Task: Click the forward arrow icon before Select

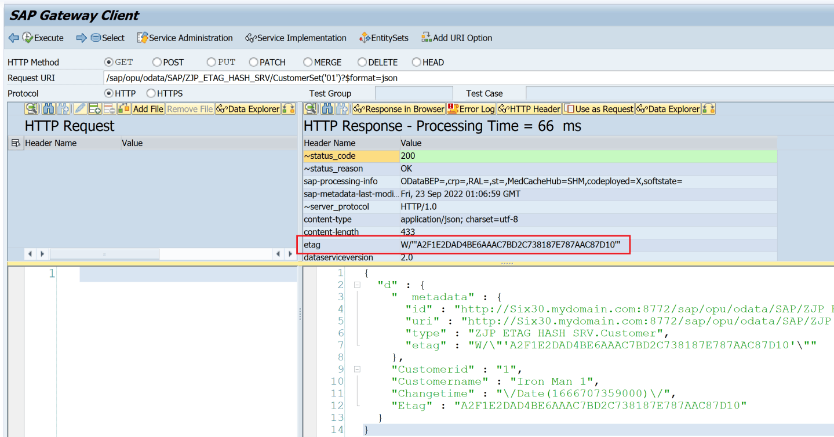Action: click(x=81, y=38)
